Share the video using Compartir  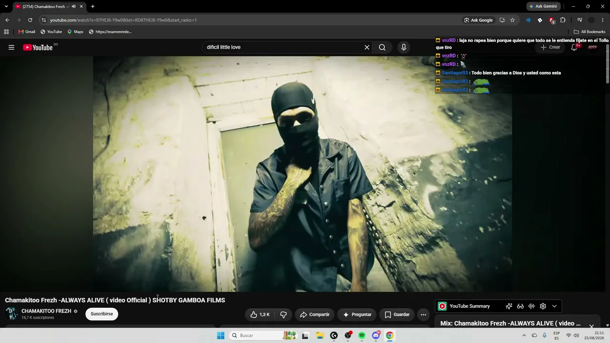tap(315, 314)
